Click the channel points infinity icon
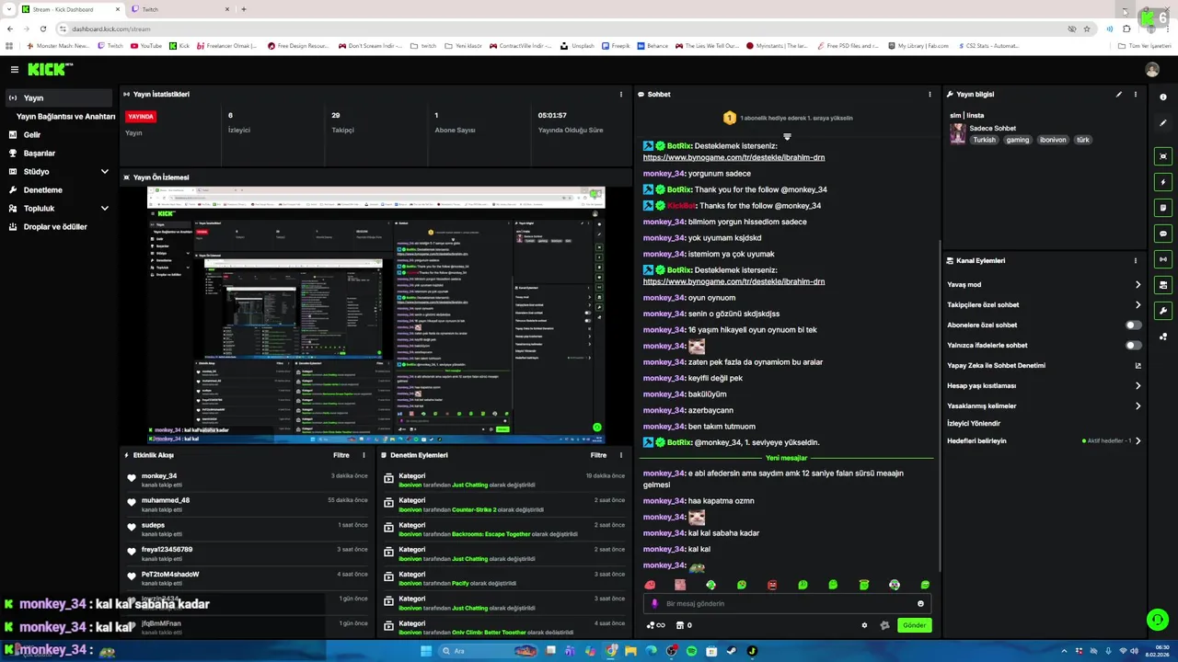Image resolution: width=1178 pixels, height=662 pixels. click(655, 625)
